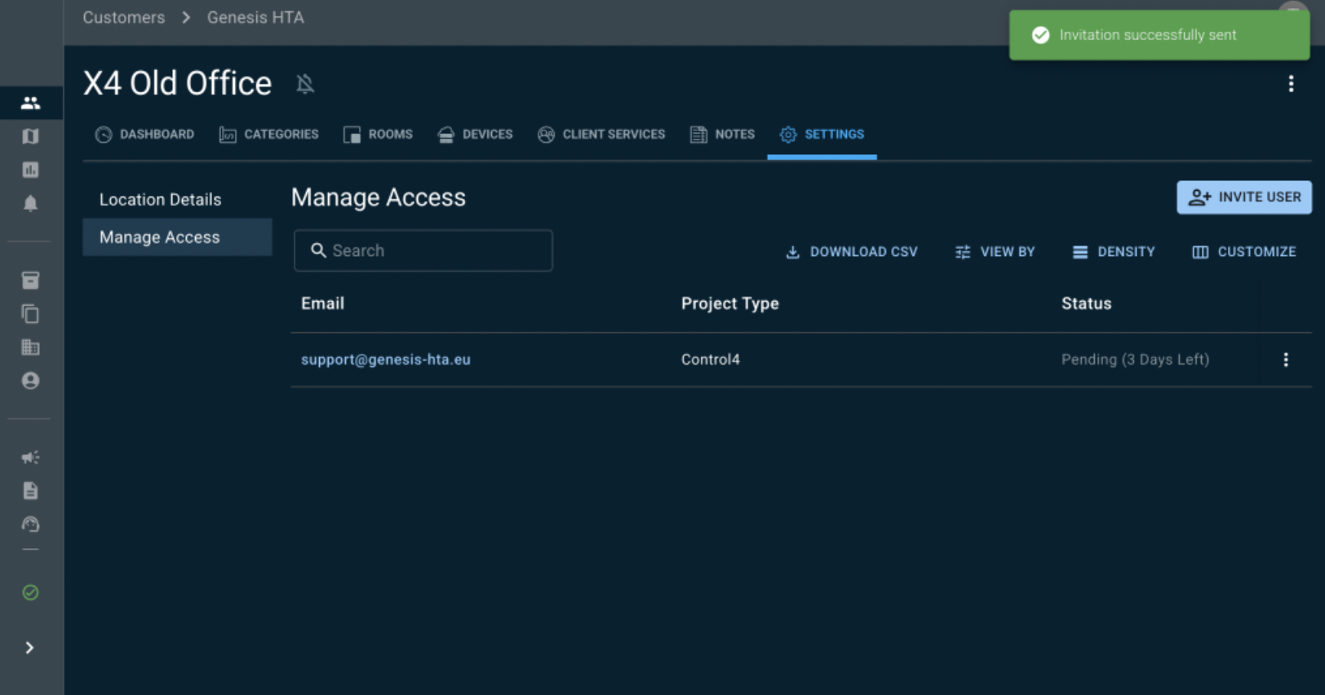Image resolution: width=1325 pixels, height=695 pixels.
Task: Open the notifications bell in sidebar
Action: (x=31, y=203)
